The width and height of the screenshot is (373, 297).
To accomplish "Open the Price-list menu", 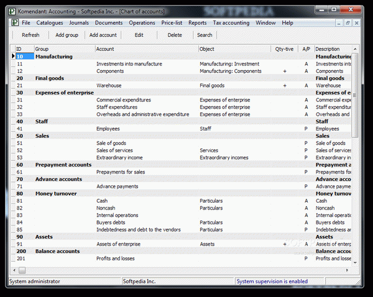I will (172, 23).
